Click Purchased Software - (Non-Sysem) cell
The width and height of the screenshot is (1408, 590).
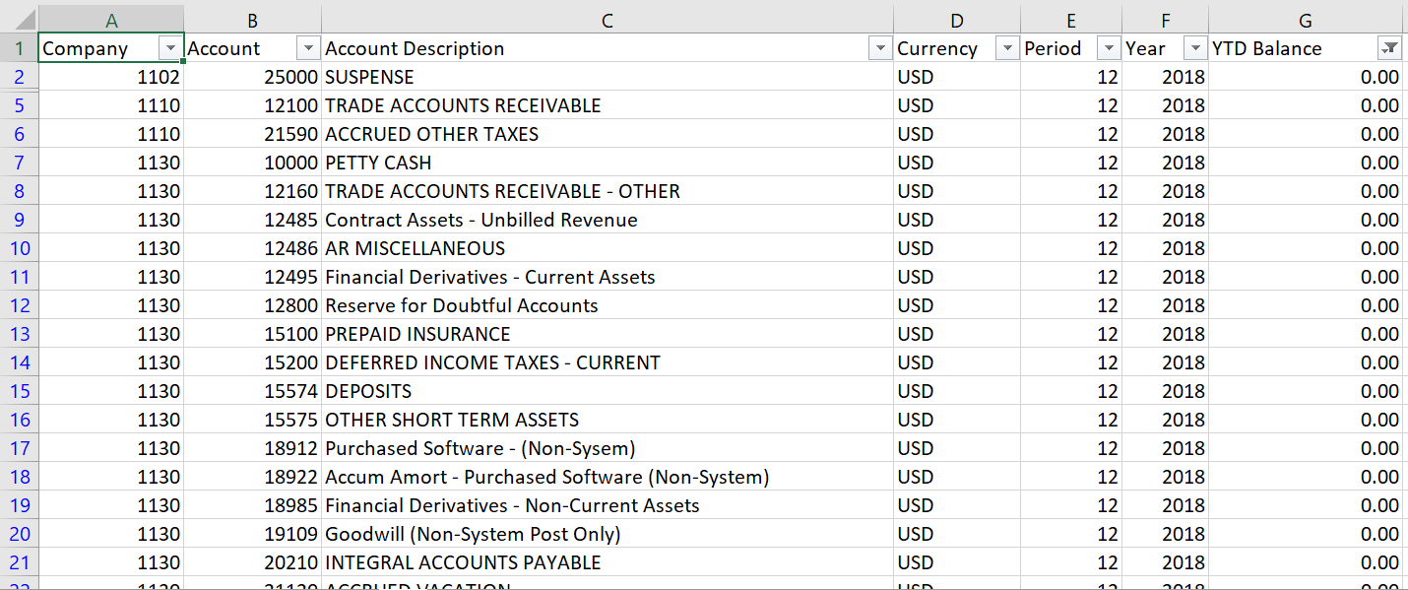coord(608,448)
